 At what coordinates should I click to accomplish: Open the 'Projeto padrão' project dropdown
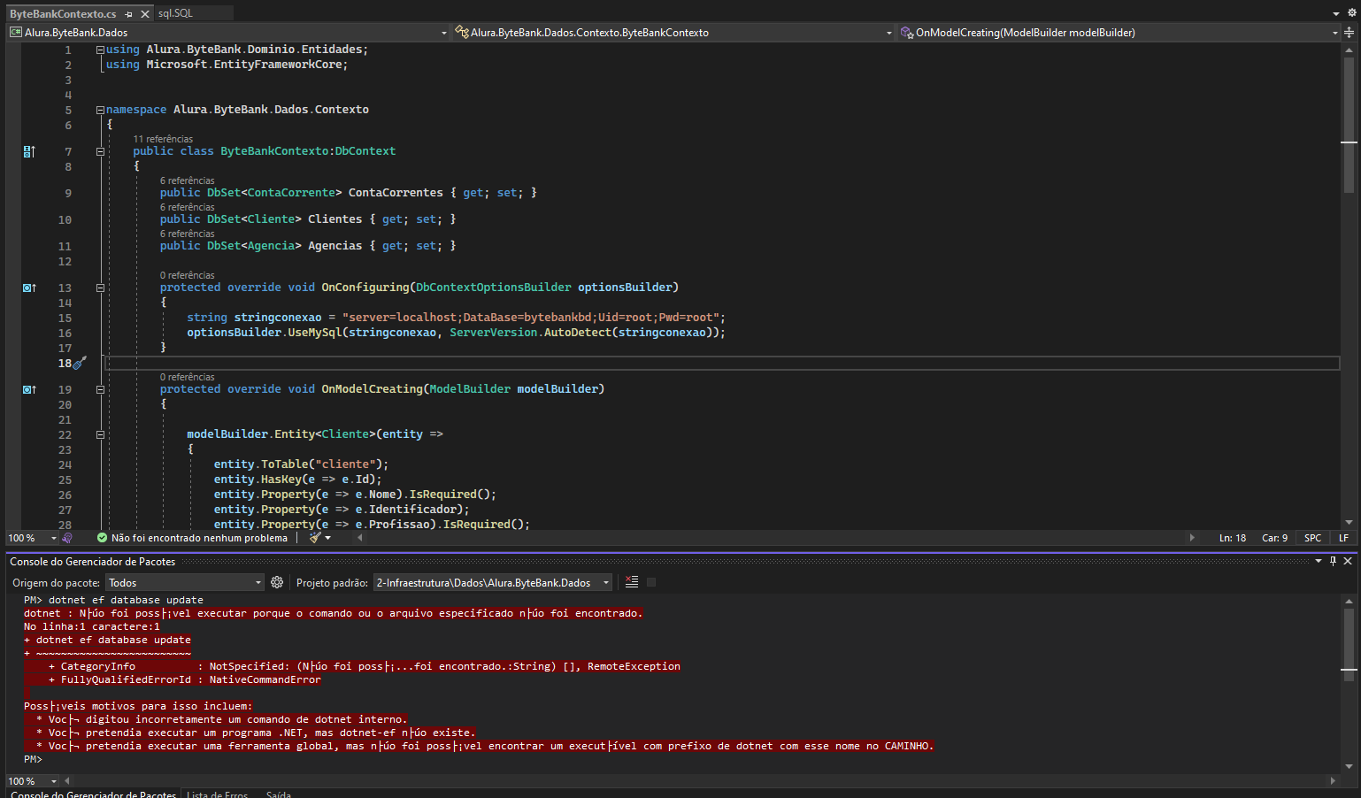(493, 582)
